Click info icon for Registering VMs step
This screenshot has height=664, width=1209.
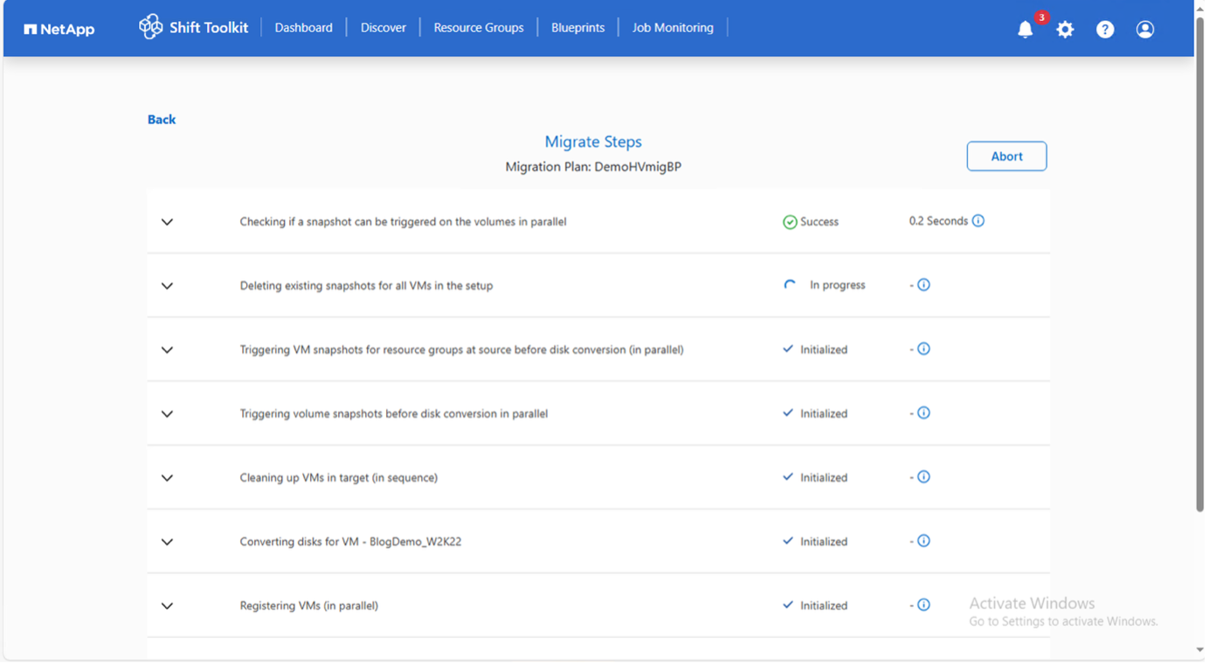pyautogui.click(x=923, y=605)
